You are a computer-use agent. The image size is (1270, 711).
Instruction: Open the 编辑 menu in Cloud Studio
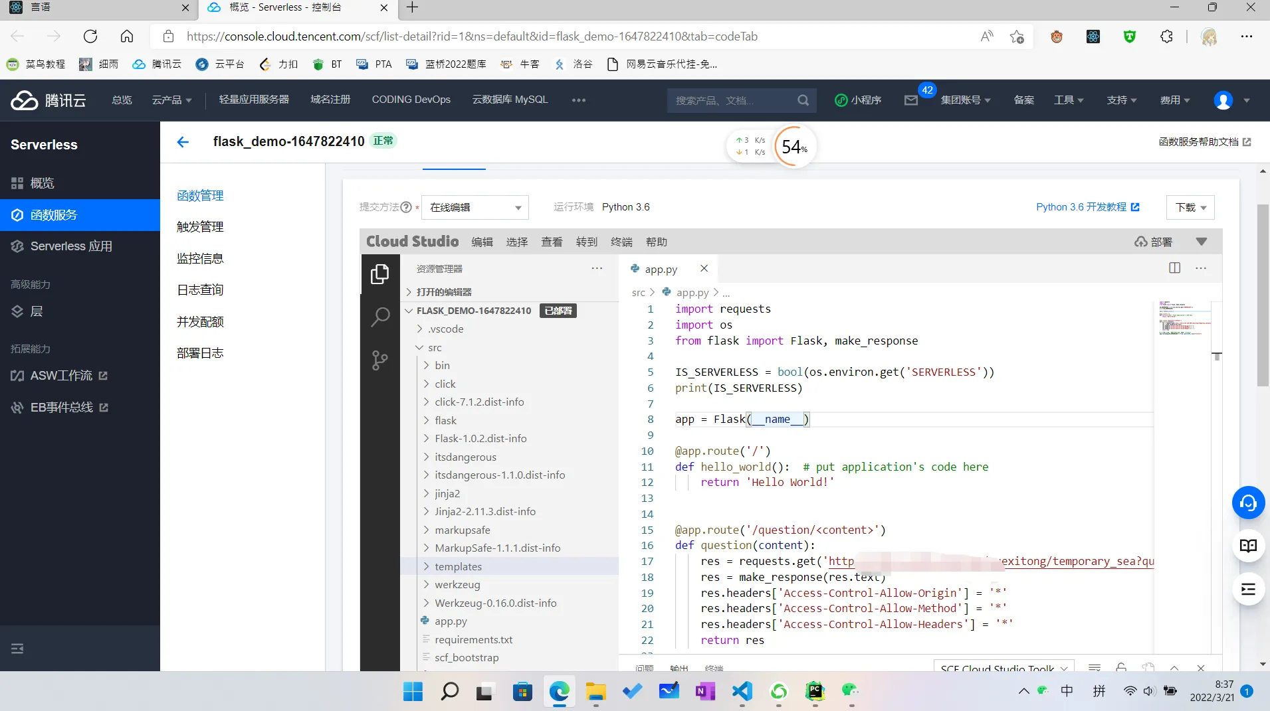482,242
